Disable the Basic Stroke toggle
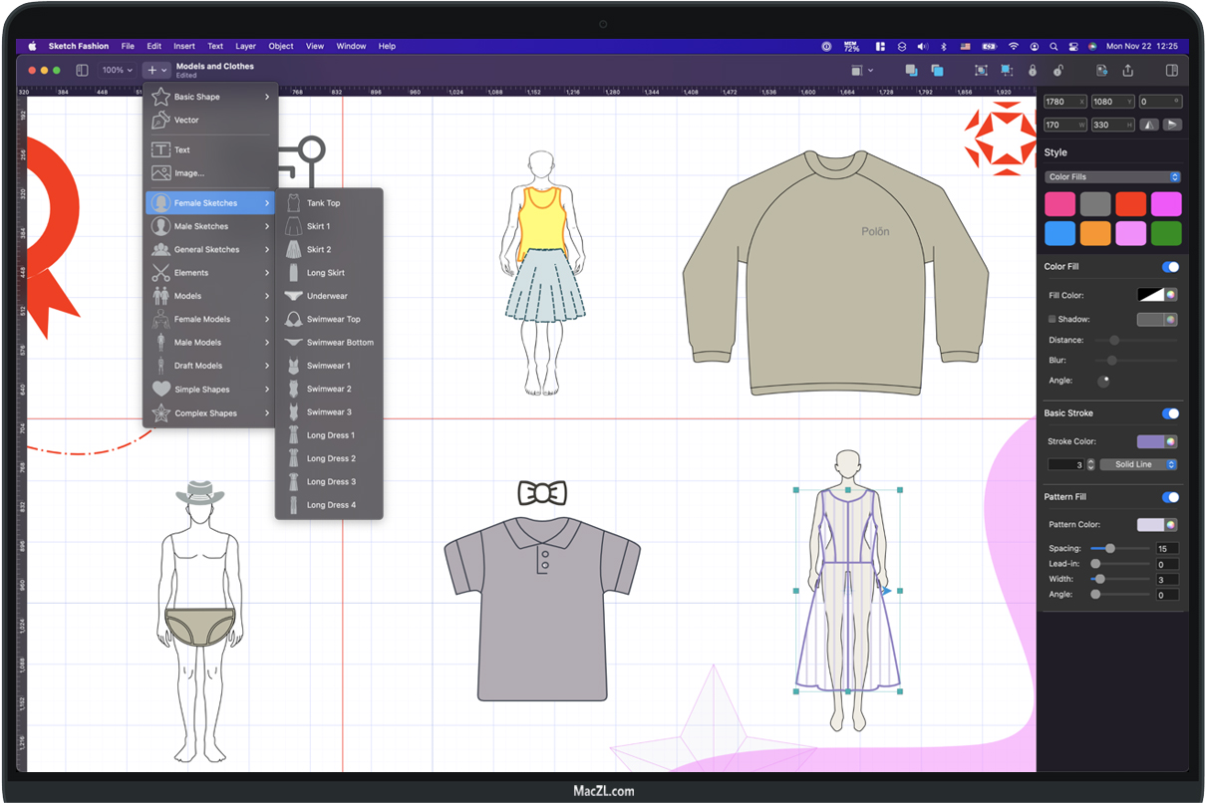 (1170, 413)
